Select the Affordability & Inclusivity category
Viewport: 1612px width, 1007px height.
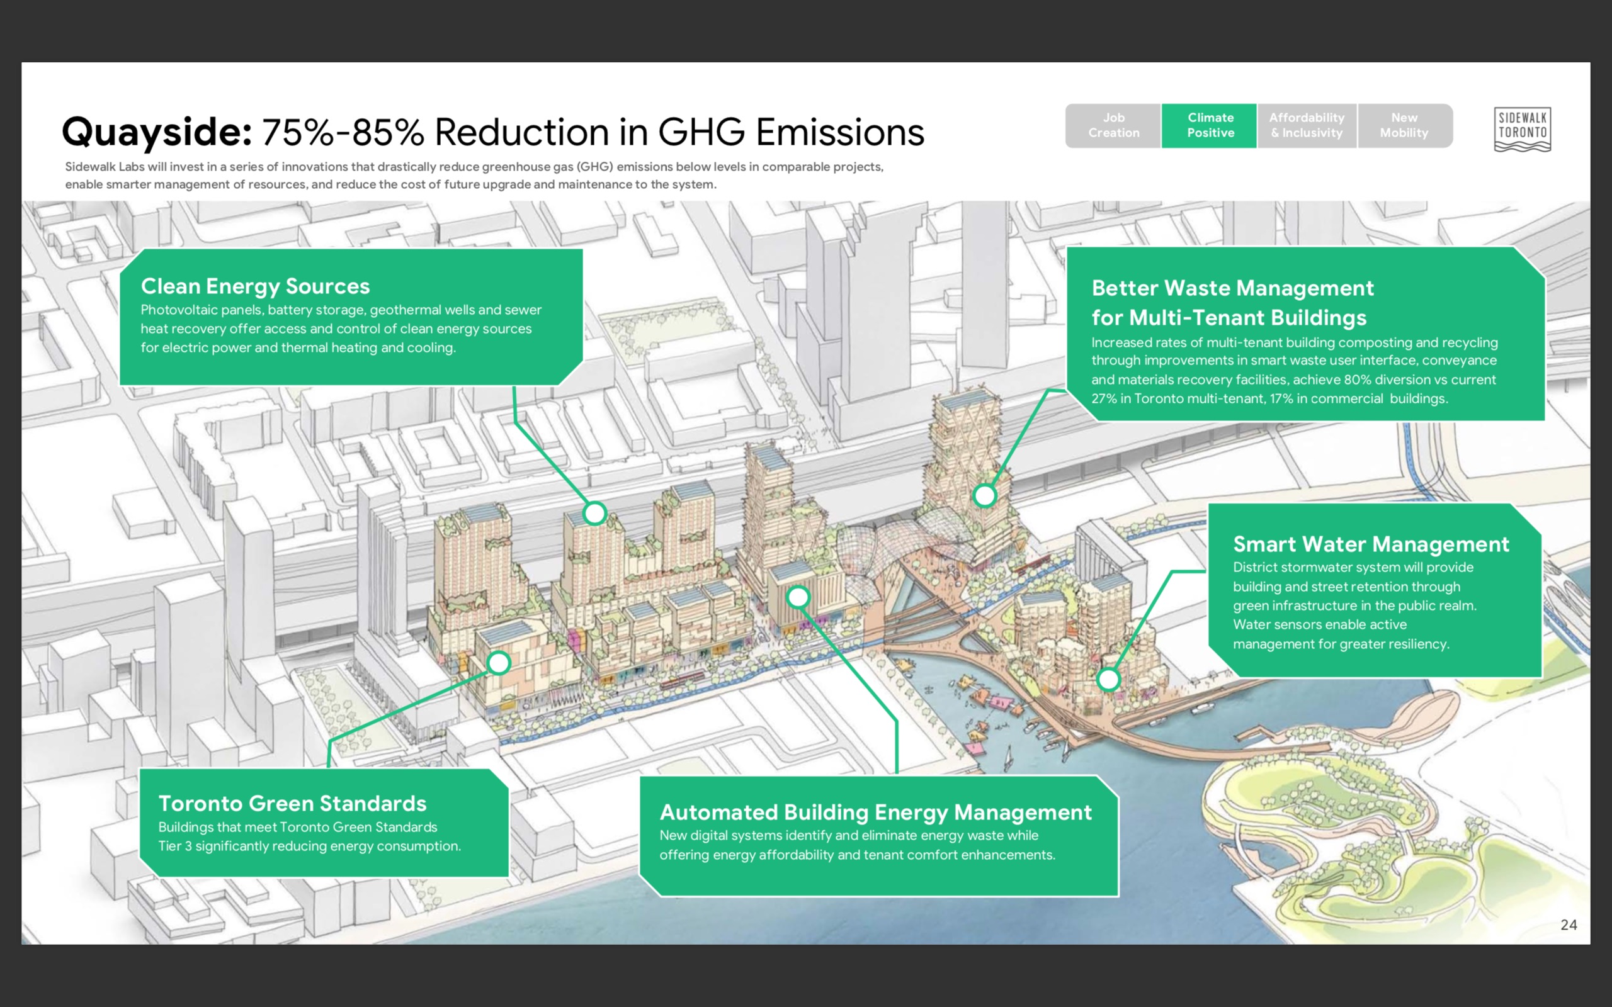click(x=1307, y=125)
